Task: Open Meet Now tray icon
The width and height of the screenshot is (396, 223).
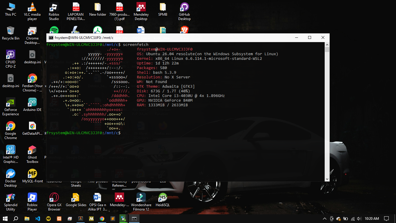Action: pyautogui.click(x=332, y=219)
